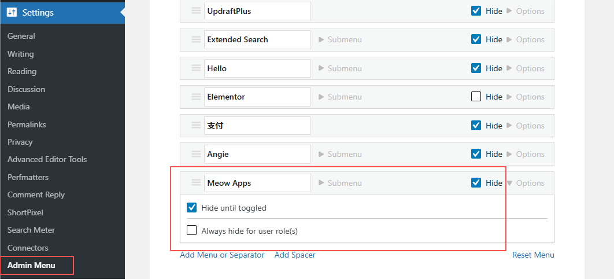This screenshot has width=614, height=279.
Task: Uncheck Hide checkbox for Extended Search
Action: [476, 39]
